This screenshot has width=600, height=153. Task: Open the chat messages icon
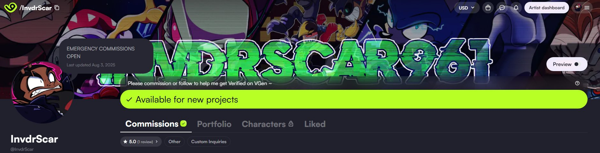pyautogui.click(x=502, y=8)
